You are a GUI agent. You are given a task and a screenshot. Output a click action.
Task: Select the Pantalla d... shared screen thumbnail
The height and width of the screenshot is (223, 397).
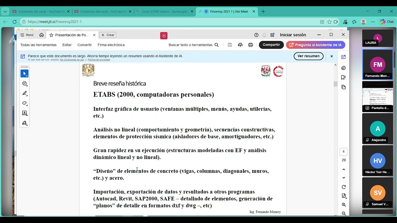[x=377, y=97]
